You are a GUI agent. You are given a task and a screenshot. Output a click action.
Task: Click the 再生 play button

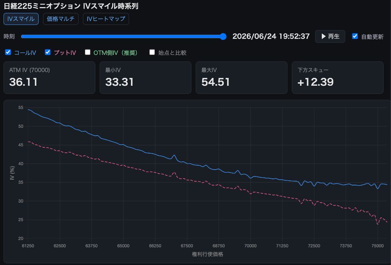(x=330, y=37)
